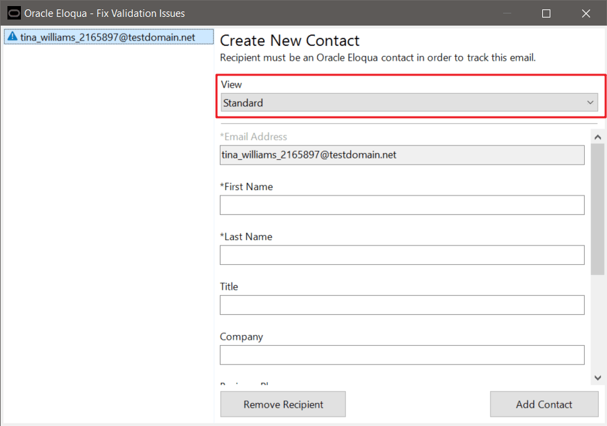Click the Remove Recipient button
Image resolution: width=607 pixels, height=426 pixels.
[x=283, y=404]
